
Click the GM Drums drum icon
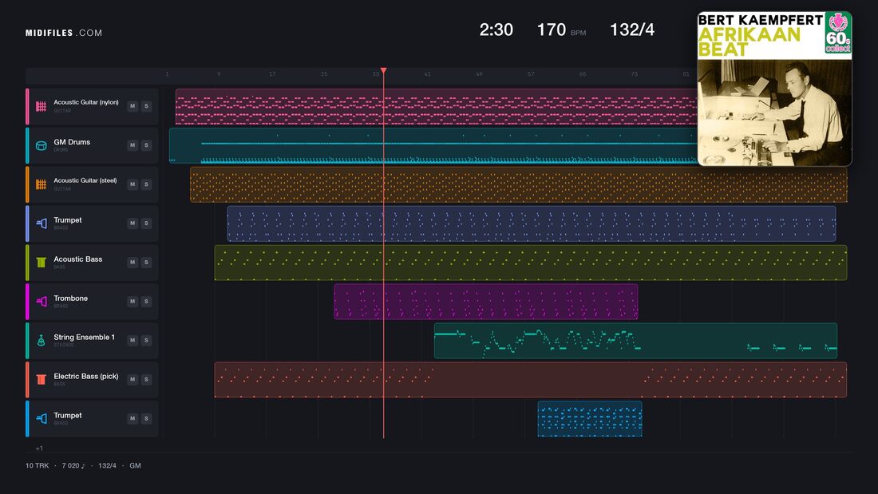click(41, 145)
